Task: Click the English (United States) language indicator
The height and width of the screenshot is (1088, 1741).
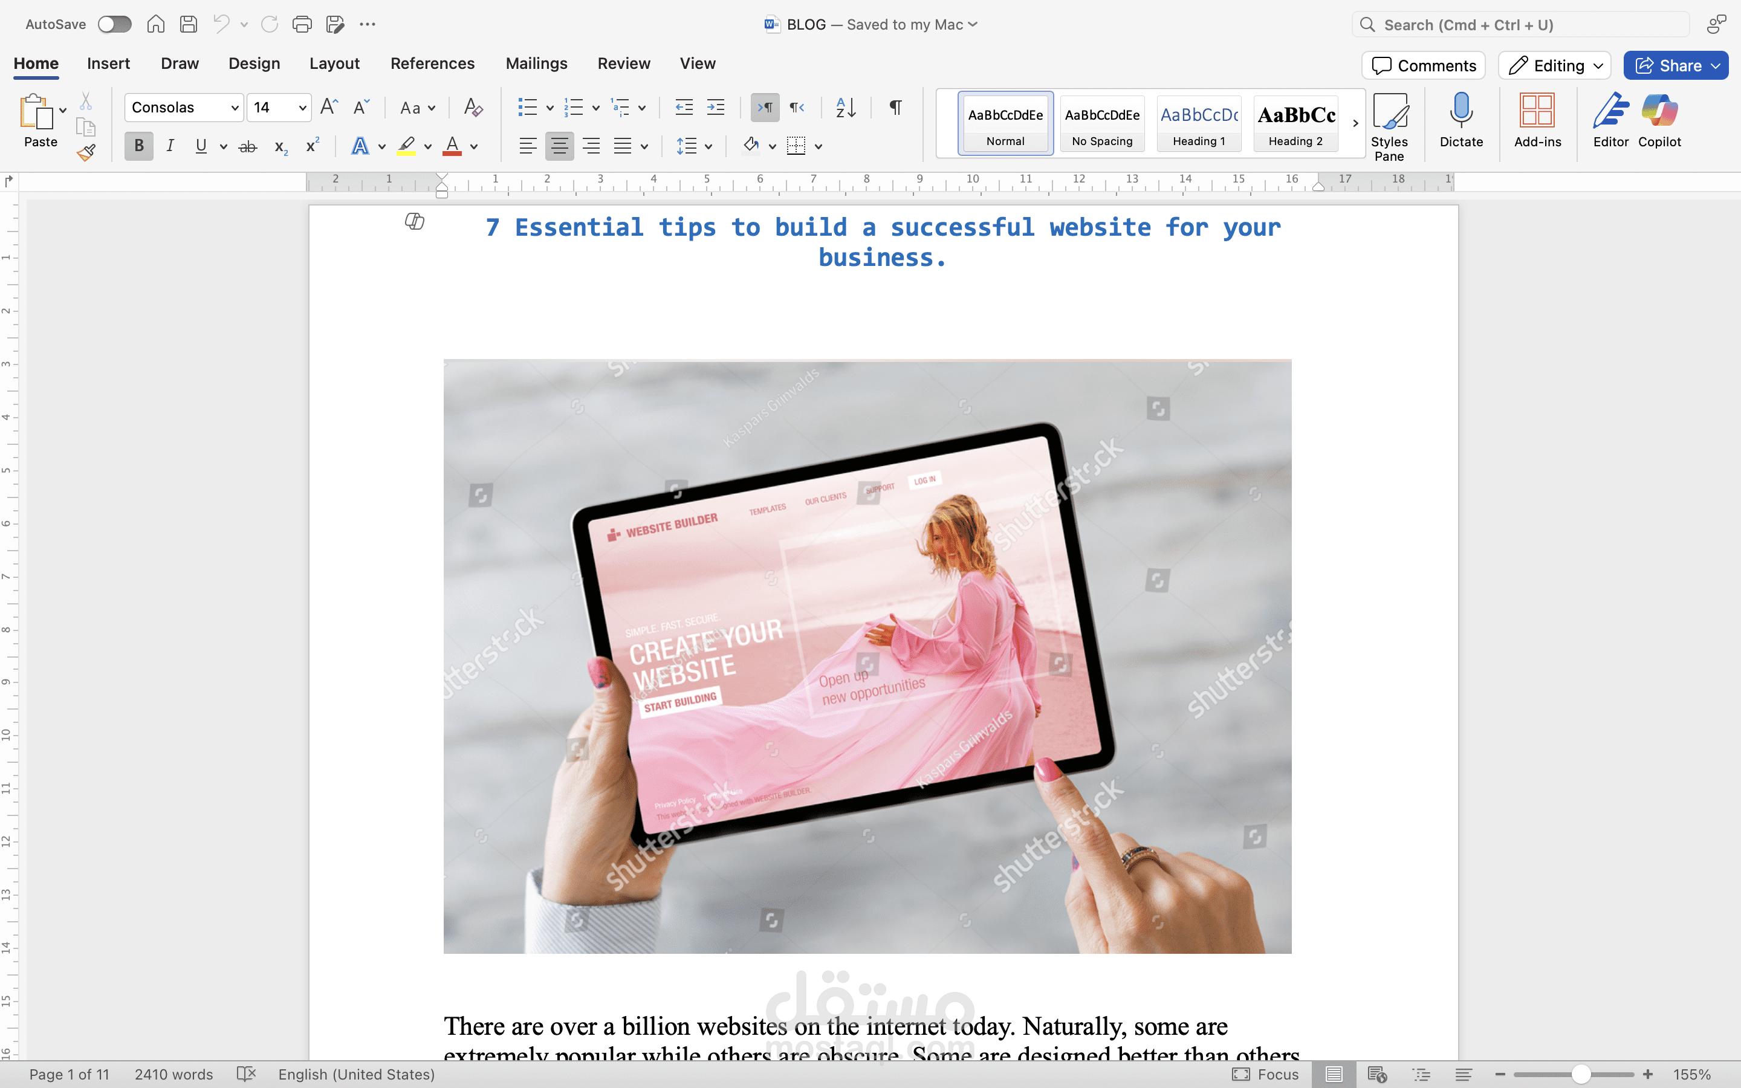Action: click(356, 1073)
